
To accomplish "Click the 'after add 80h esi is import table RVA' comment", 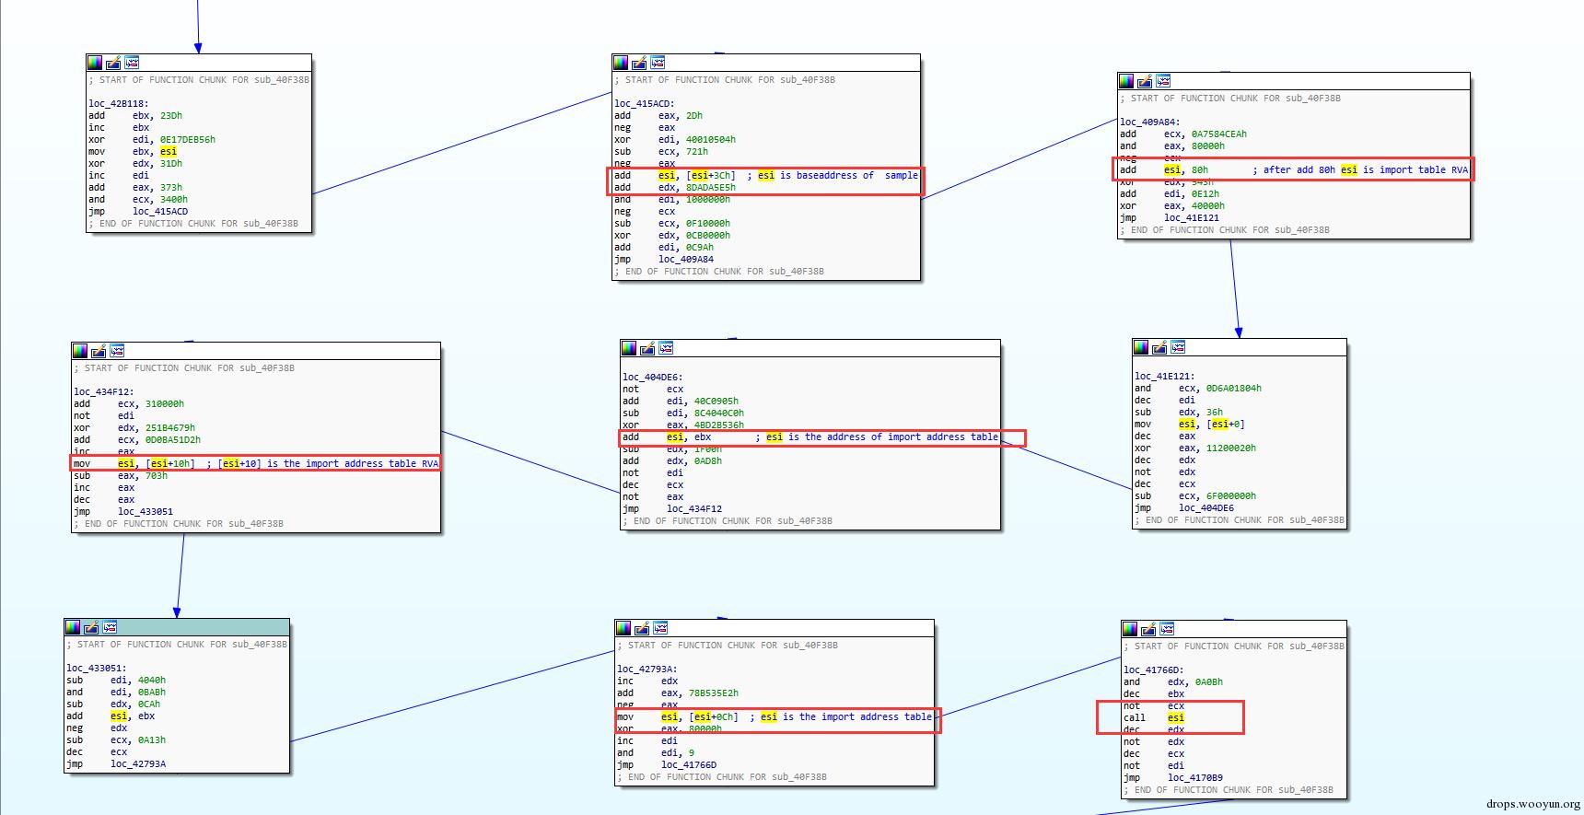I will click(1360, 169).
